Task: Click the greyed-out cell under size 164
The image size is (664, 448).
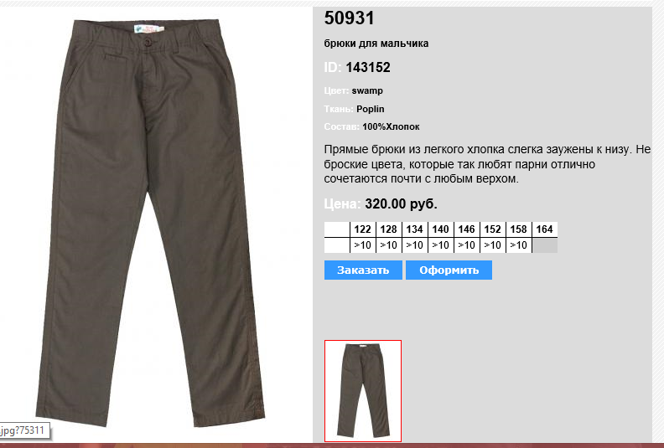Action: tap(545, 245)
